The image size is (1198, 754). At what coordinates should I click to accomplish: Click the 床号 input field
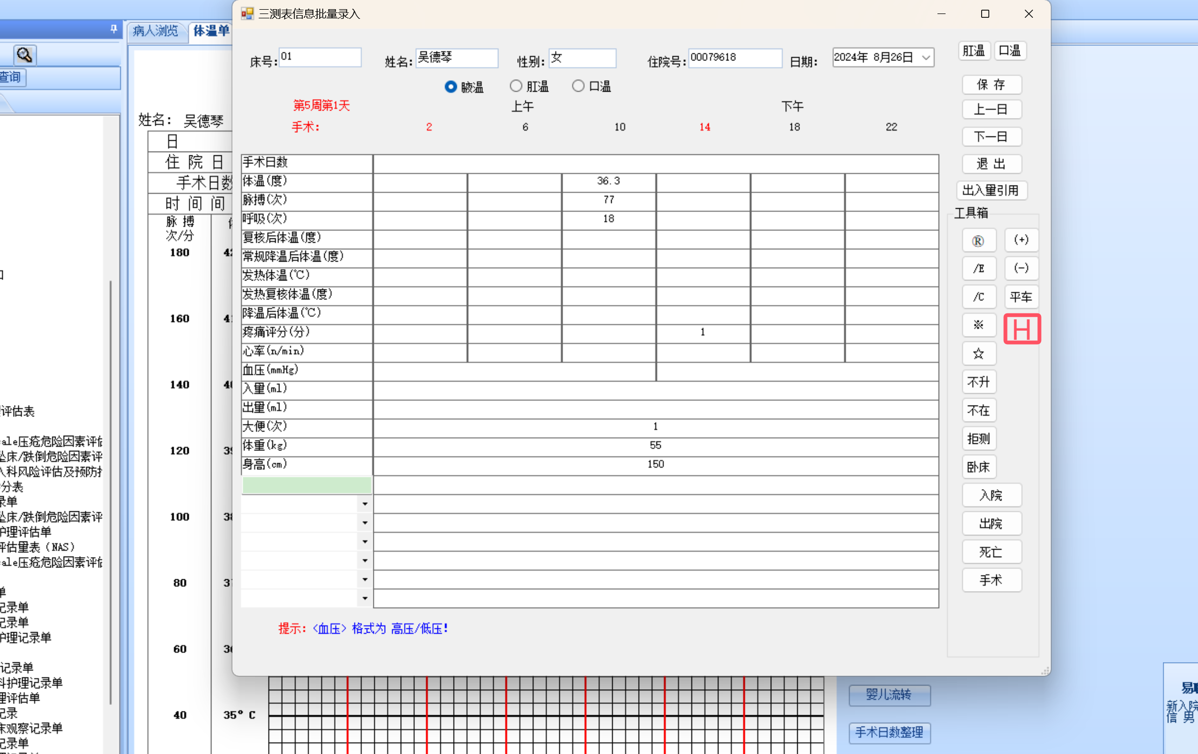pyautogui.click(x=320, y=57)
